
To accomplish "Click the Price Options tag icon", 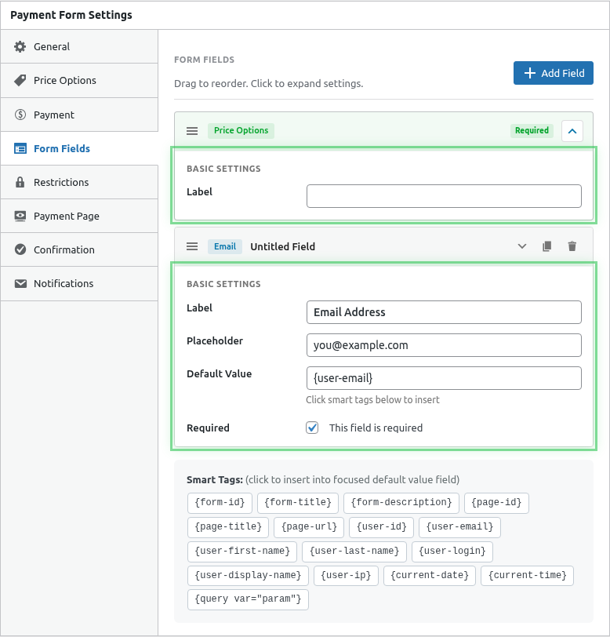I will 22,80.
